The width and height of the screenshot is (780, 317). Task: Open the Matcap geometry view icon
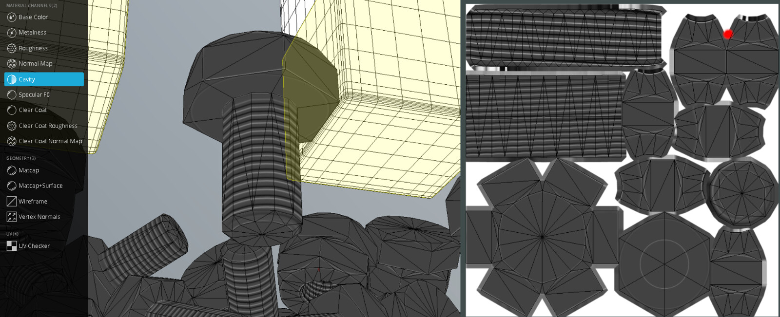point(12,170)
